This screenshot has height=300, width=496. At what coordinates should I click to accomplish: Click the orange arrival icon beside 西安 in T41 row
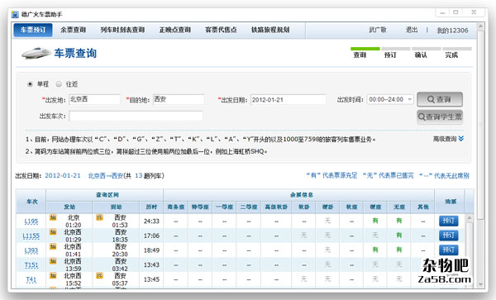[99, 276]
